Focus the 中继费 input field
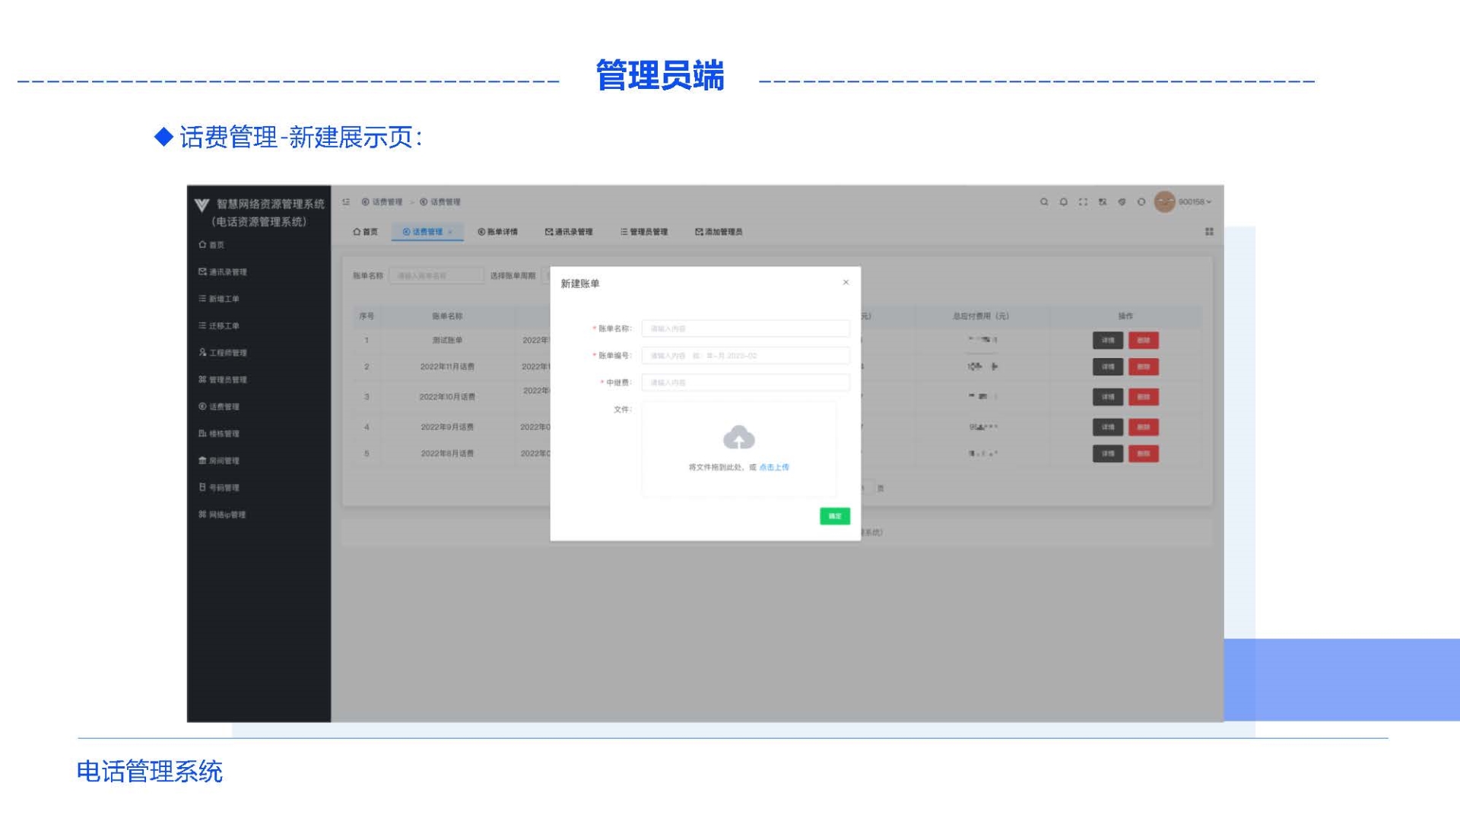Screen dimensions: 1460x821 pyautogui.click(x=745, y=382)
